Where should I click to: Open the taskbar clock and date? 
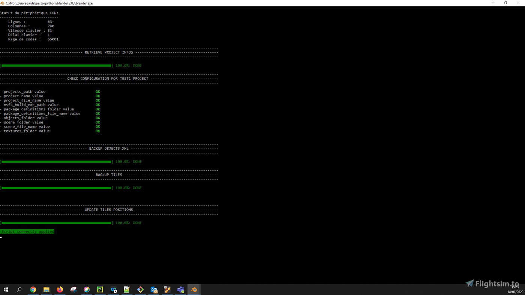click(x=515, y=289)
